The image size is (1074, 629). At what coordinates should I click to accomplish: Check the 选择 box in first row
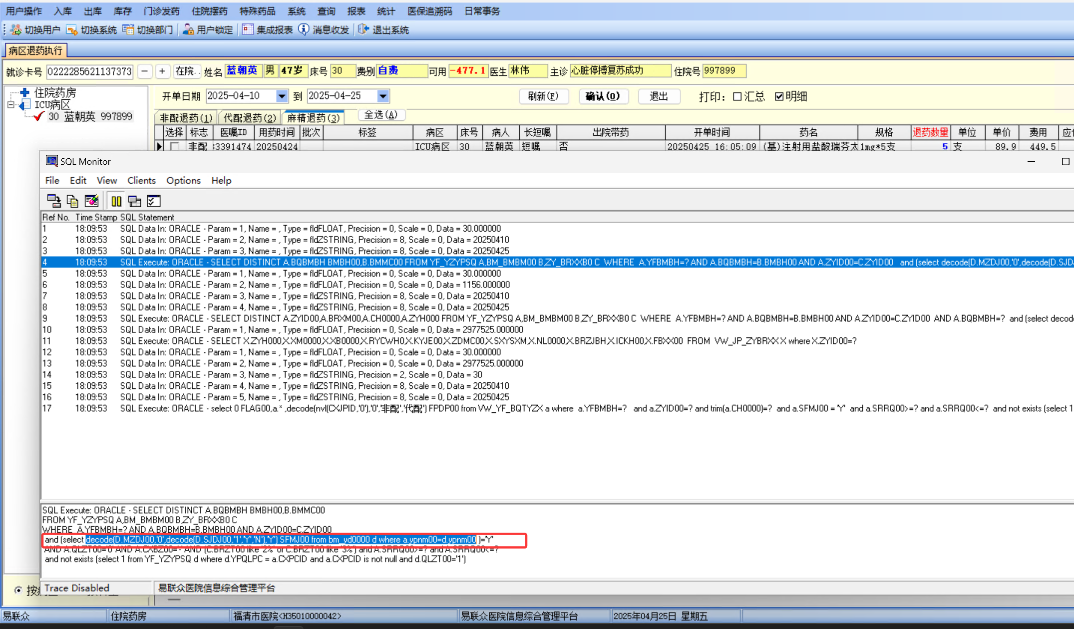click(x=174, y=147)
